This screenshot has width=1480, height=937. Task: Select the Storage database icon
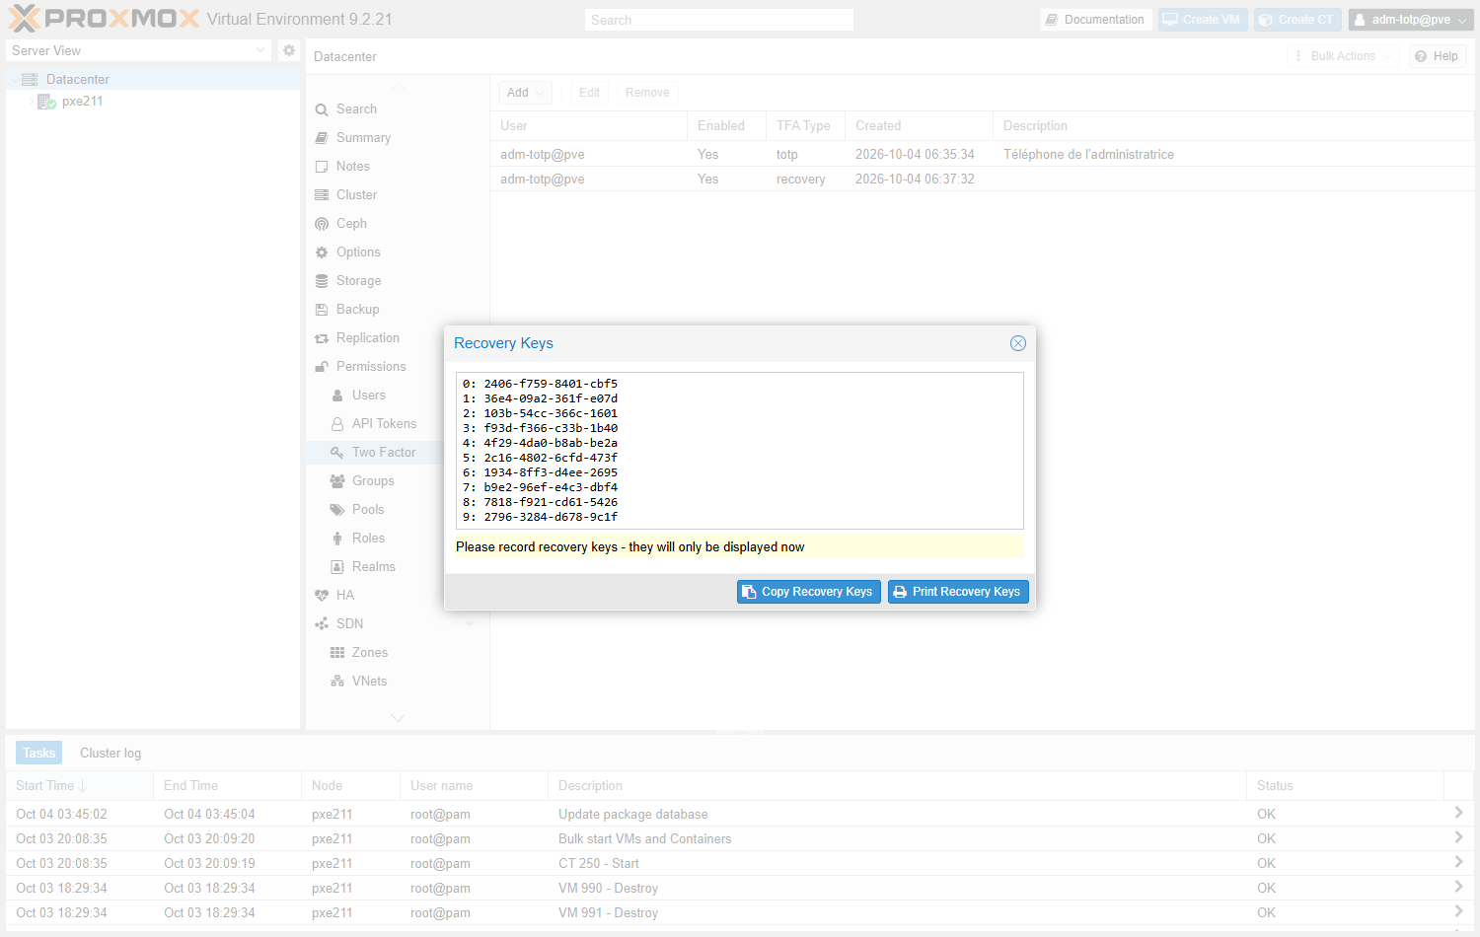[x=322, y=281]
